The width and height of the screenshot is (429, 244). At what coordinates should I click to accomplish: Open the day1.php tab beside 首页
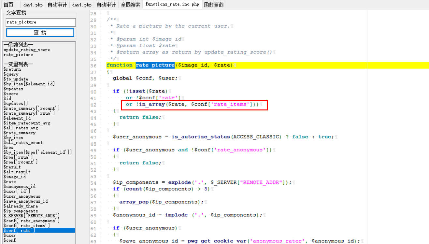coord(33,5)
